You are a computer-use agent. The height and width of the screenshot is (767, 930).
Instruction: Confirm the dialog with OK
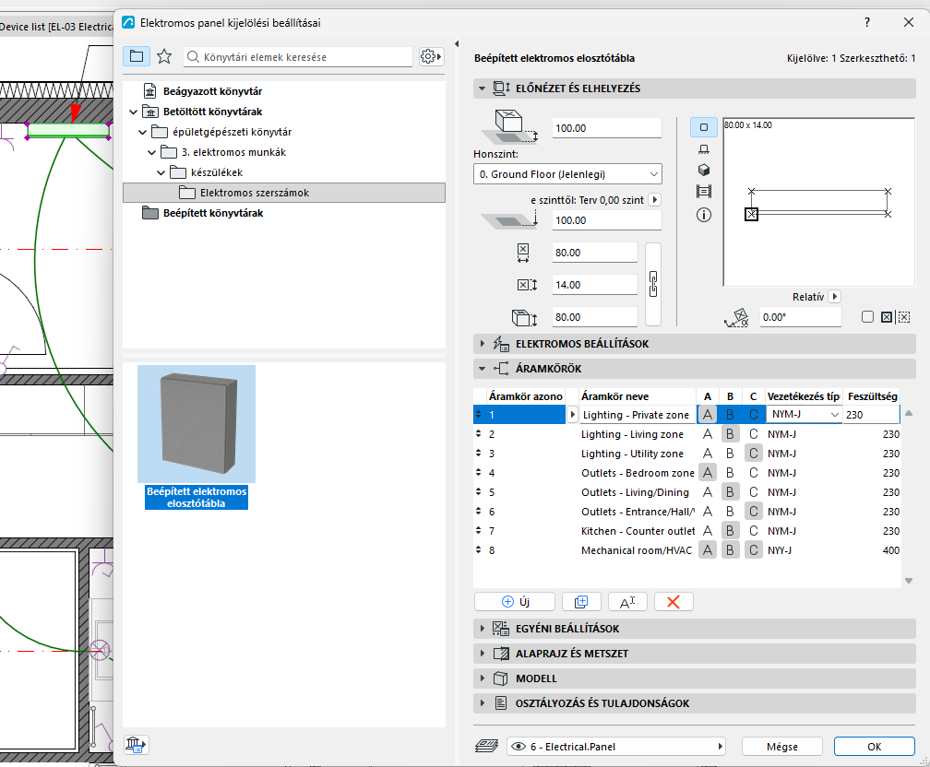click(875, 747)
